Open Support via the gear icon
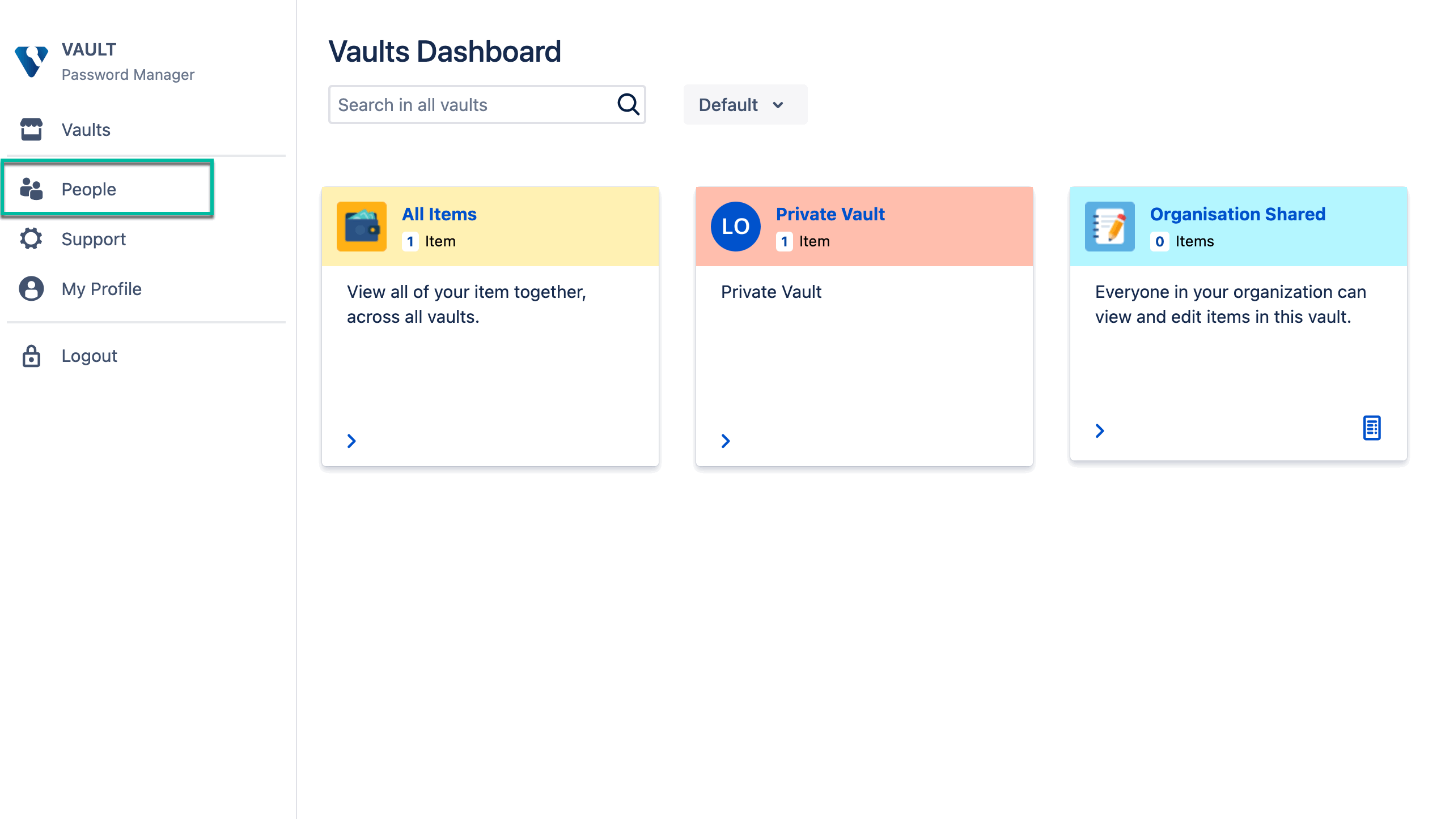This screenshot has height=819, width=1441. coord(31,238)
